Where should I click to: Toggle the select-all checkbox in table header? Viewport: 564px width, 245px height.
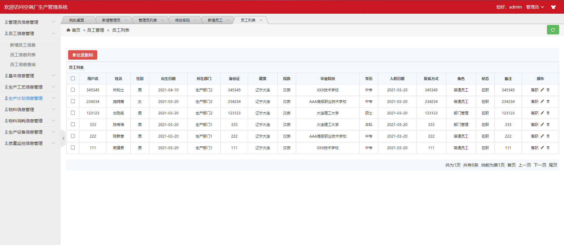73,78
